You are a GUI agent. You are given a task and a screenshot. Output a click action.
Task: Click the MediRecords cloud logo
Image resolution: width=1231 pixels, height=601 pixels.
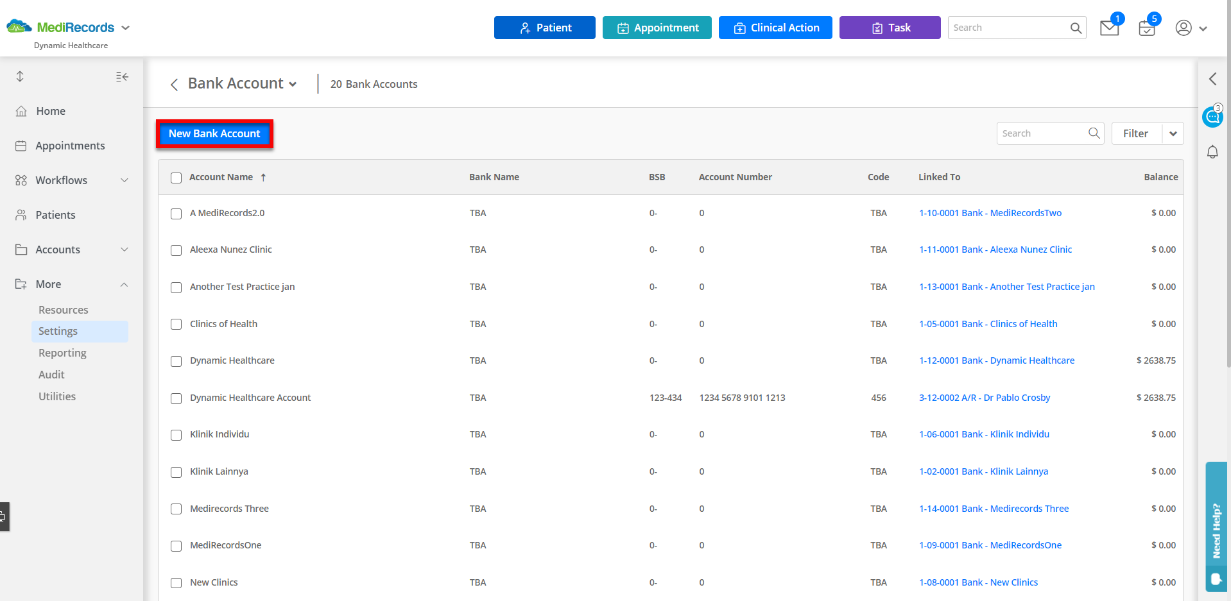pos(19,26)
